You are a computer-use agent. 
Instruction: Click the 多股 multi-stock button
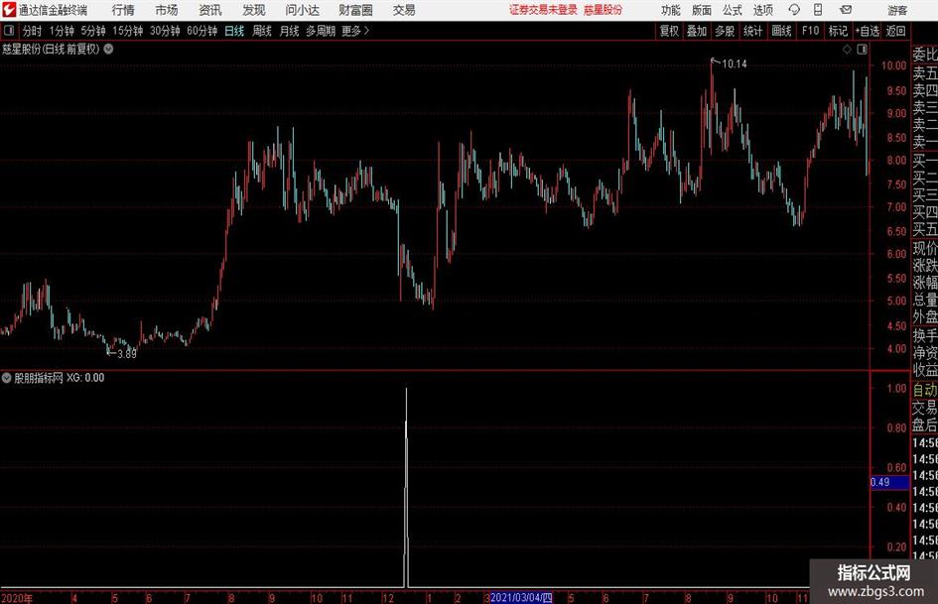point(725,31)
